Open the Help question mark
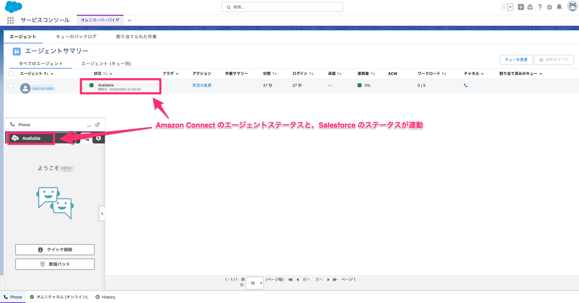Screen dimensions: 579x303 click(x=540, y=7)
